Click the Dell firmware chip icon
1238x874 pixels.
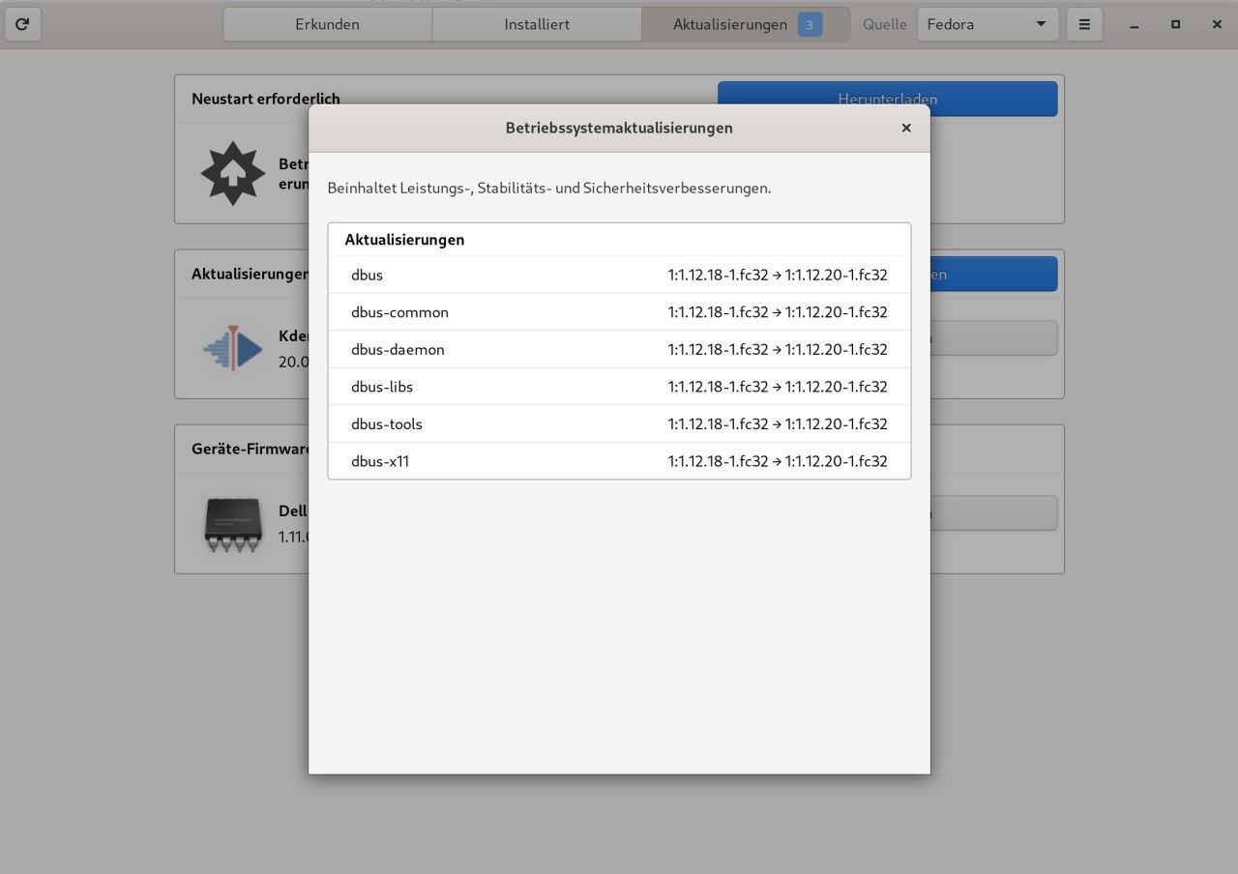pos(233,524)
